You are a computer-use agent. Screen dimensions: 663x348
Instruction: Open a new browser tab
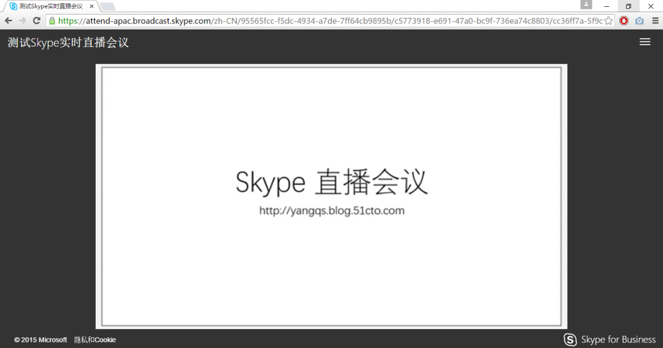[x=108, y=6]
